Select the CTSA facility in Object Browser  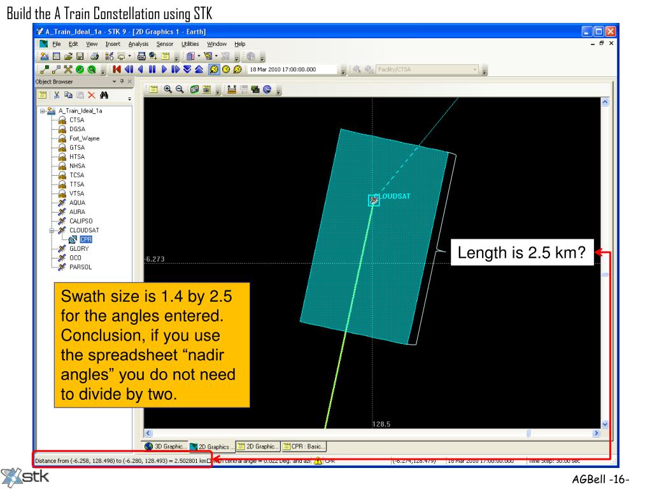coord(76,120)
